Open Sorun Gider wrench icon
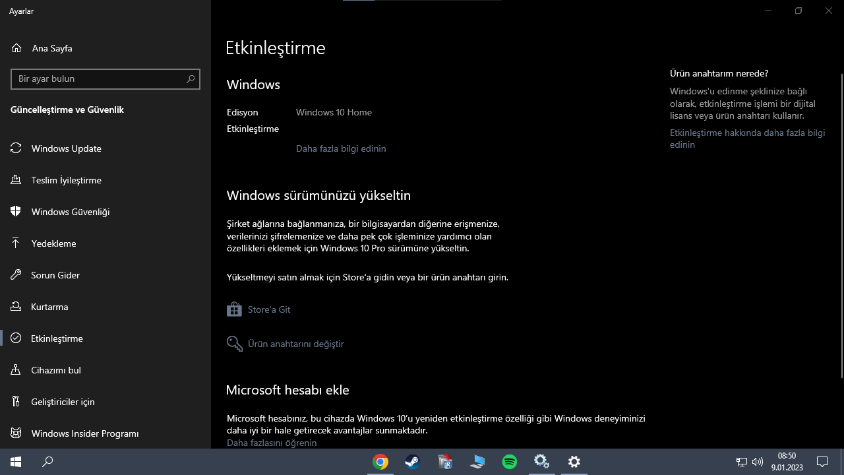The height and width of the screenshot is (475, 844). pyautogui.click(x=16, y=275)
